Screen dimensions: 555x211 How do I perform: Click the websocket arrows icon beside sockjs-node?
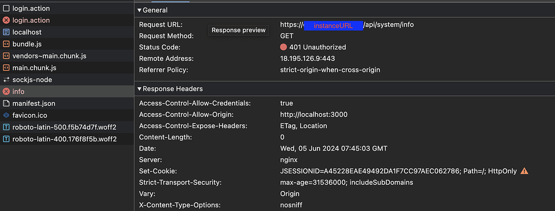(6, 80)
